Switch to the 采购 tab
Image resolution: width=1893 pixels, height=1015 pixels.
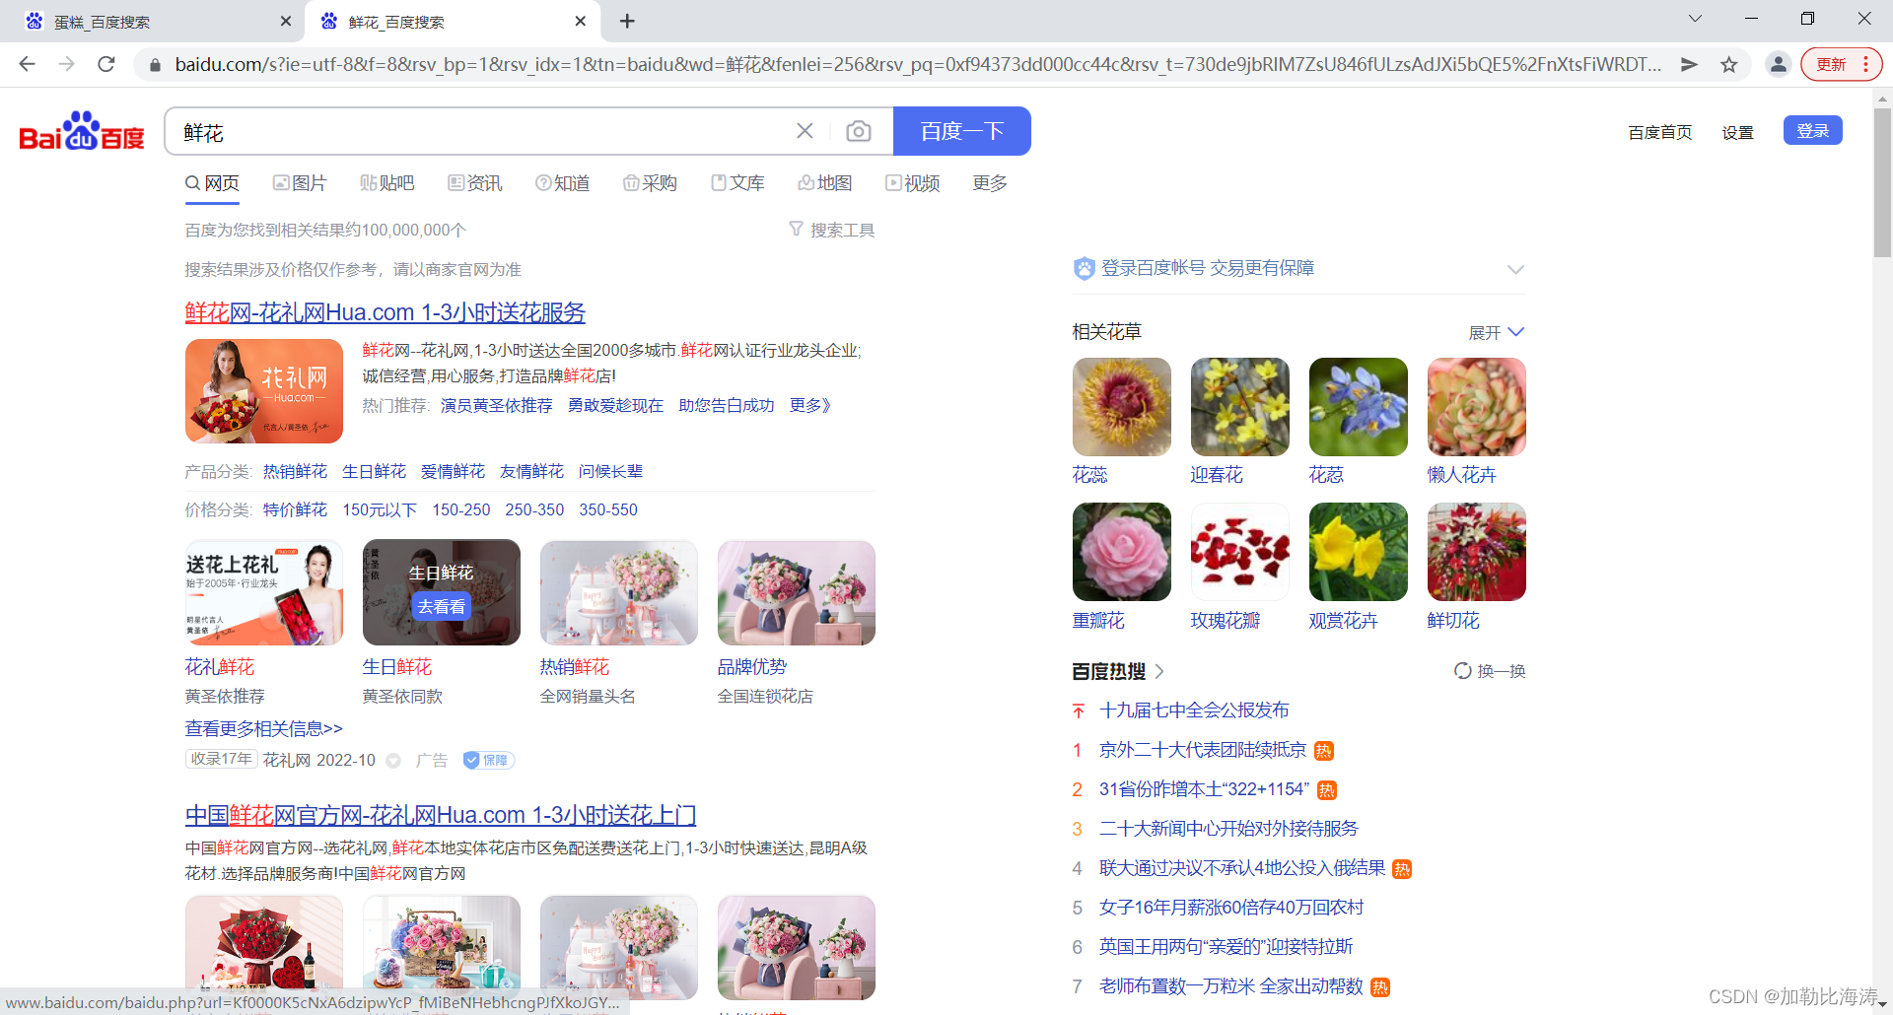[x=650, y=183]
